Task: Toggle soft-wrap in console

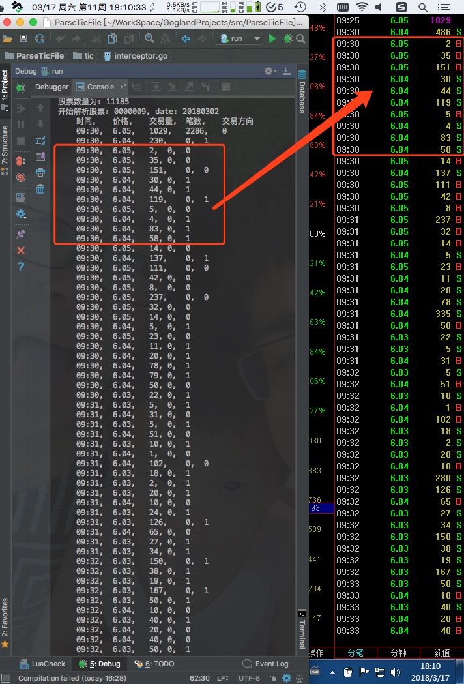Action: tap(40, 140)
